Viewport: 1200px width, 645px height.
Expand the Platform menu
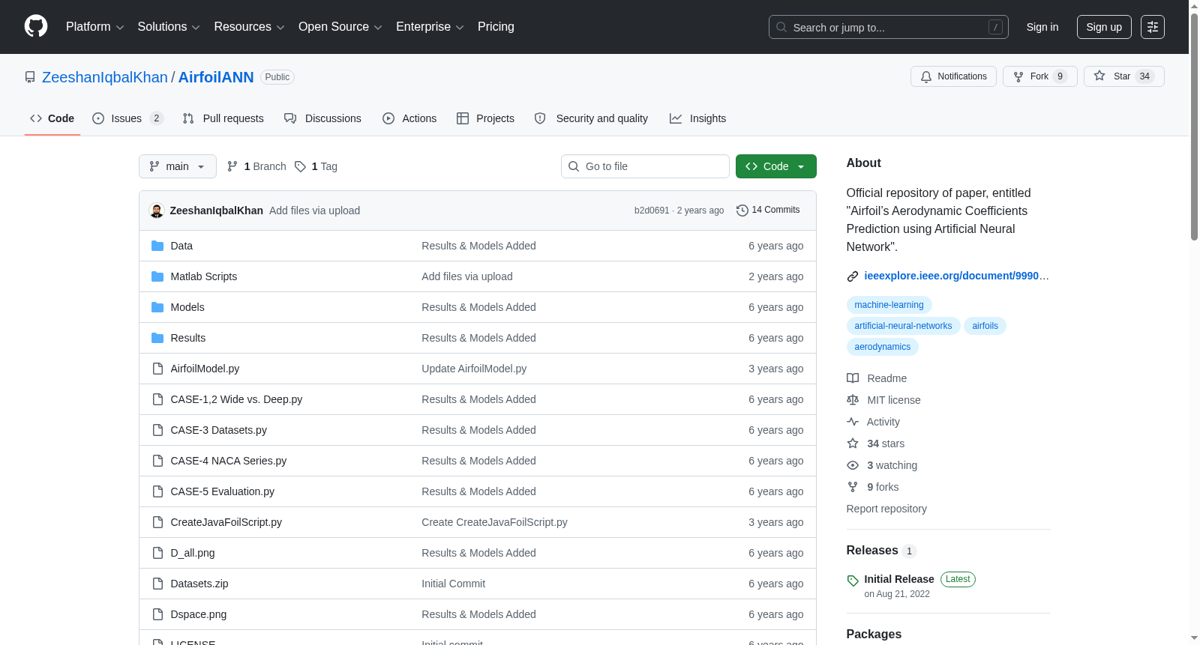point(94,27)
